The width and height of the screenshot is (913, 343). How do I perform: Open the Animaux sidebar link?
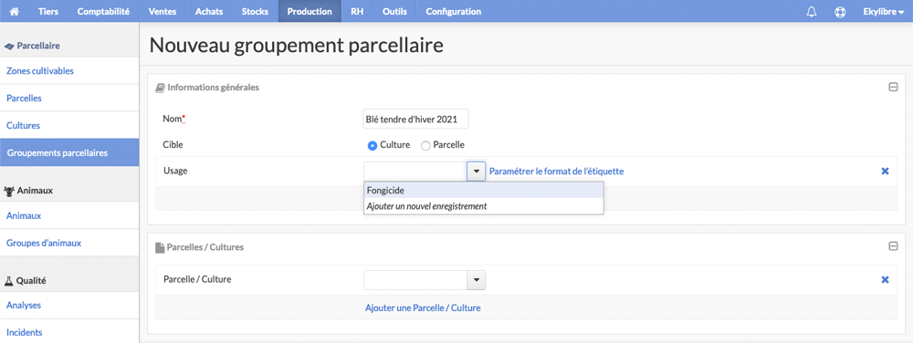point(69,215)
